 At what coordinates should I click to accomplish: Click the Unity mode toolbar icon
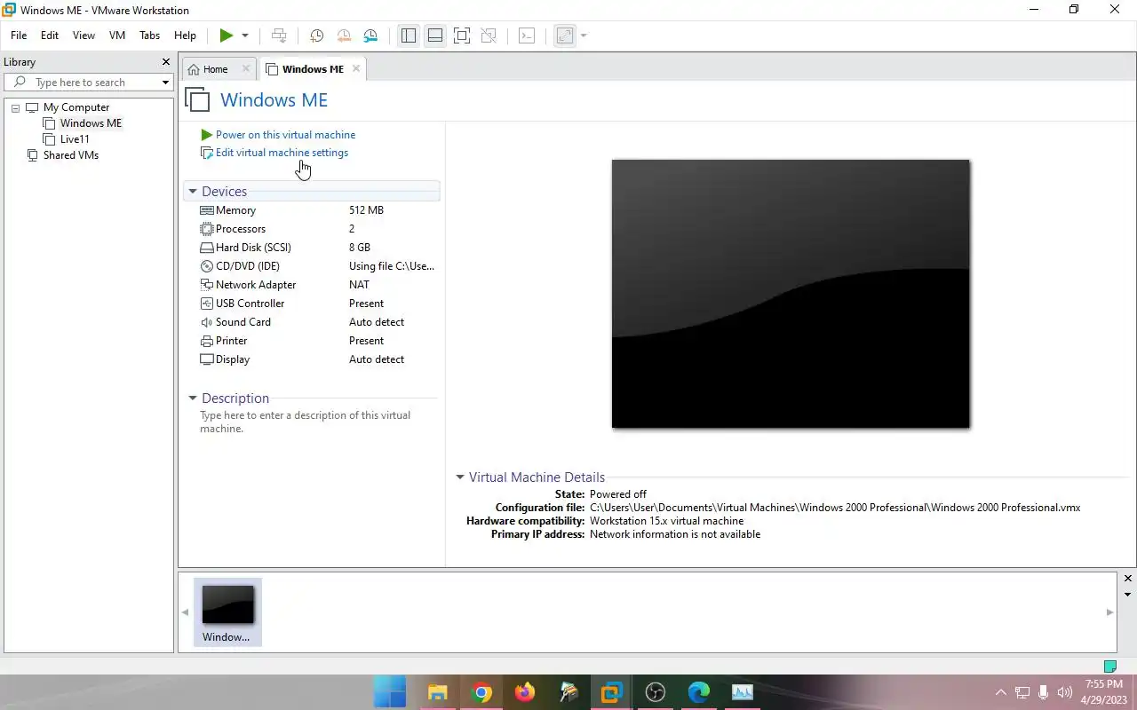489,35
